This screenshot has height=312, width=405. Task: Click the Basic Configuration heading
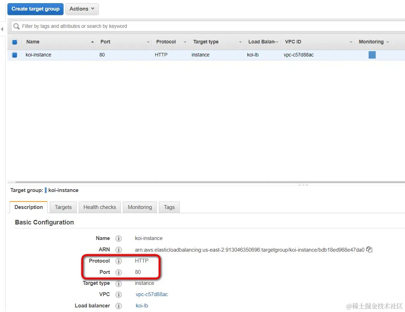coord(44,222)
